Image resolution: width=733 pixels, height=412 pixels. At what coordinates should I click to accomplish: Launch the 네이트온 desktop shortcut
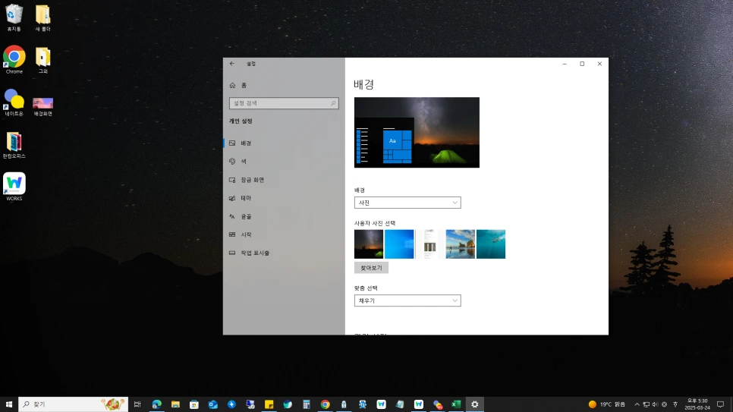click(x=14, y=103)
